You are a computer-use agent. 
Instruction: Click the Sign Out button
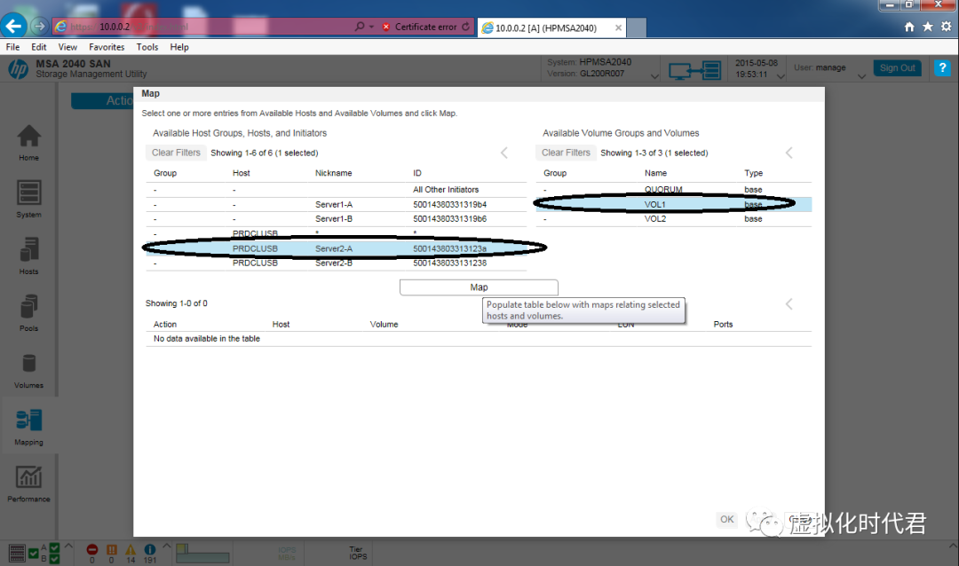(897, 67)
